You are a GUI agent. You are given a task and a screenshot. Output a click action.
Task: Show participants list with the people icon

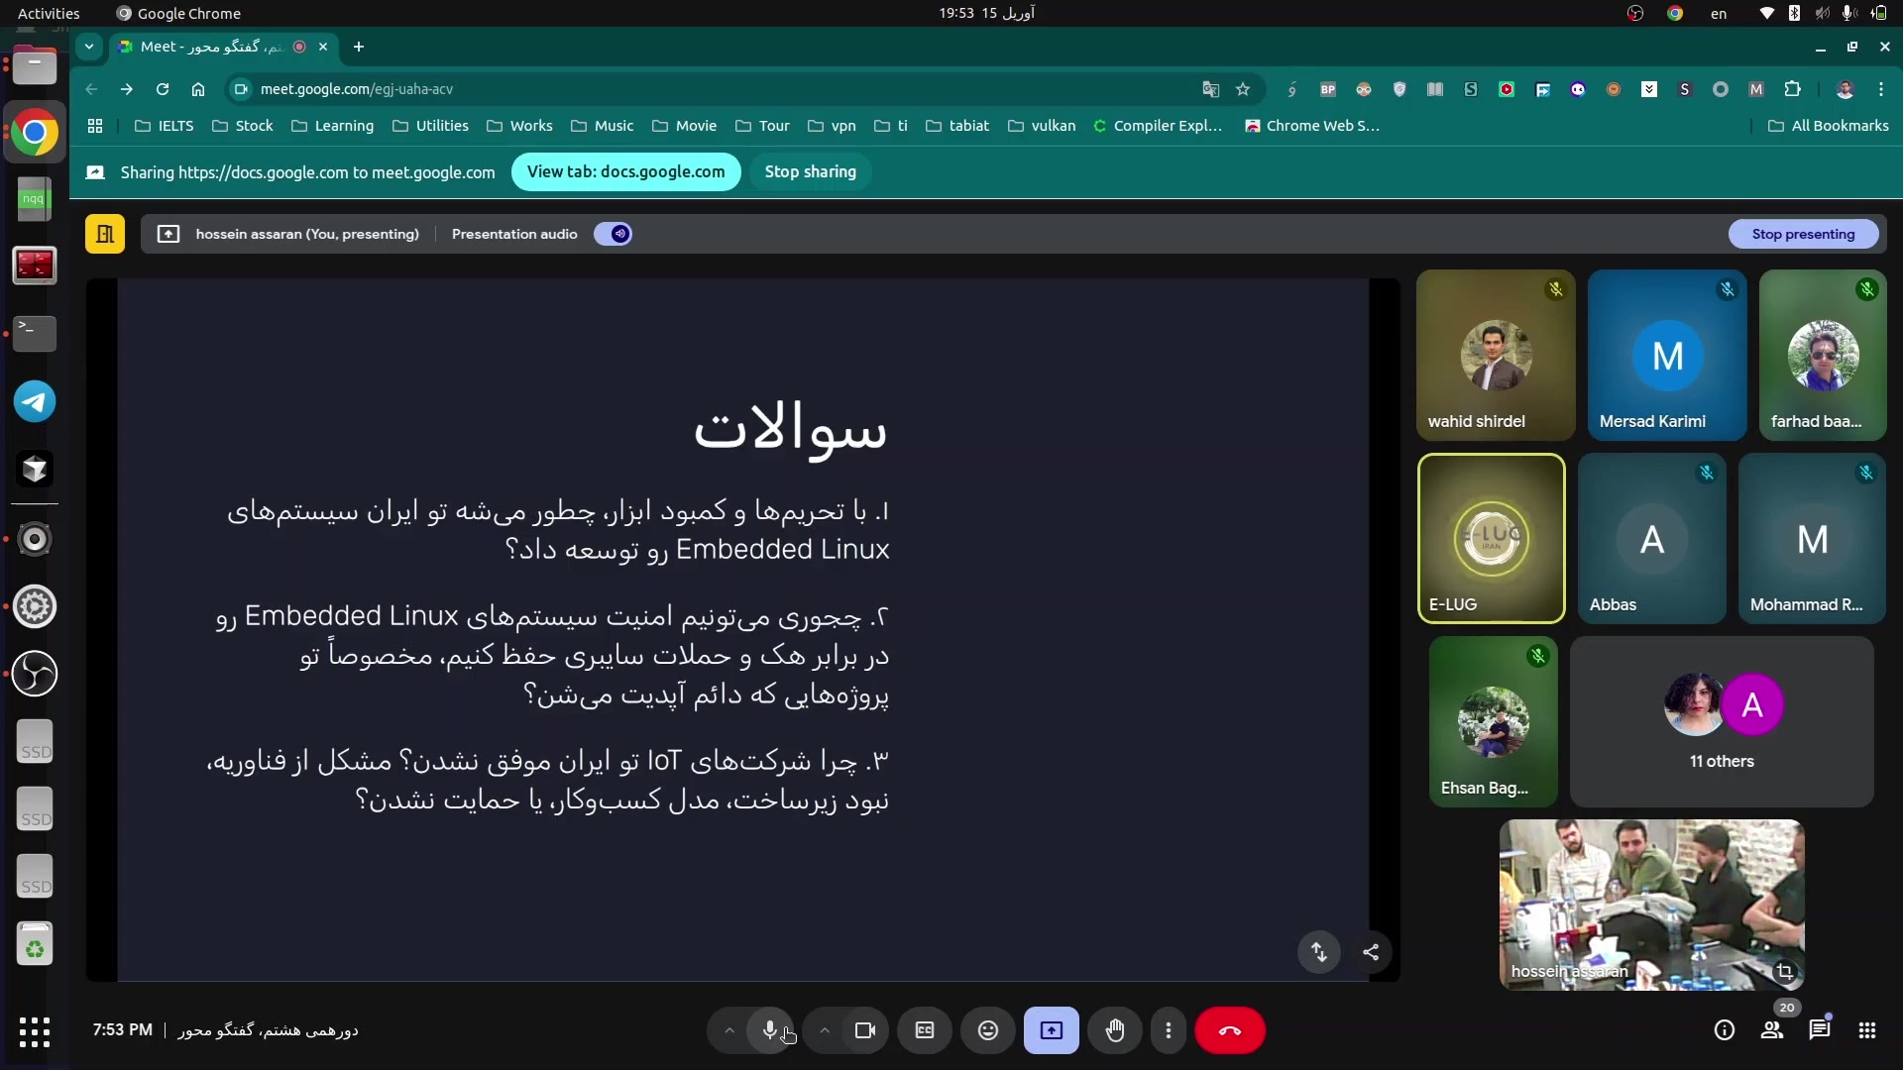1772,1030
